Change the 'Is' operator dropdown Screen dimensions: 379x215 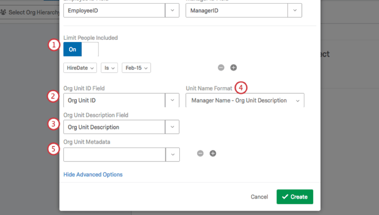(x=109, y=68)
